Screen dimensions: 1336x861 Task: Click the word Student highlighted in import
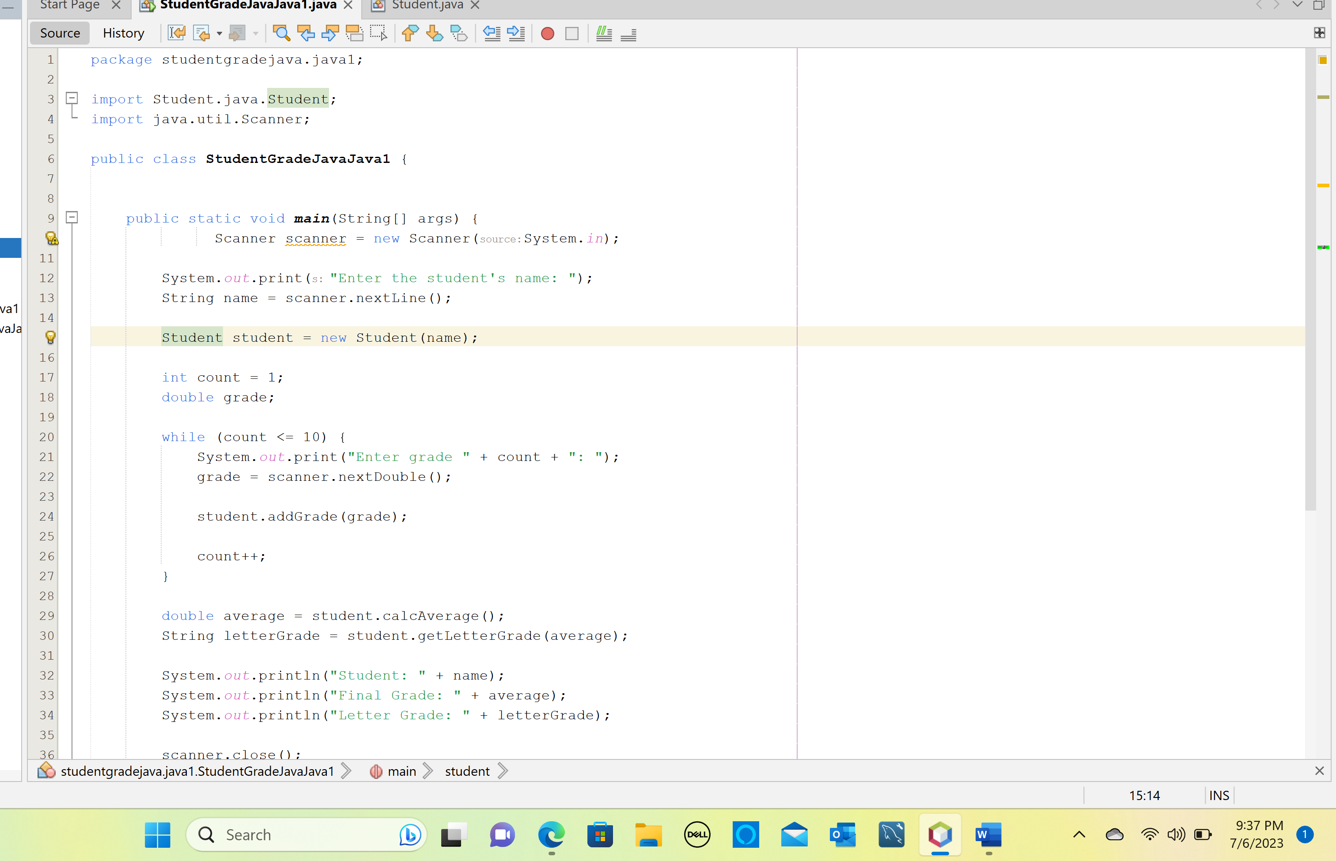point(298,99)
